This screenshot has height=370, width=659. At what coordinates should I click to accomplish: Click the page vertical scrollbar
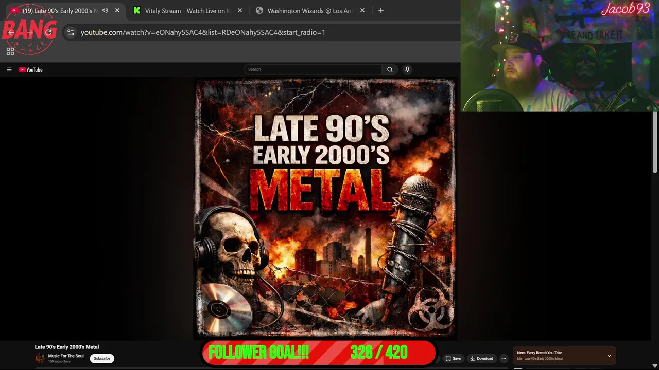click(655, 142)
